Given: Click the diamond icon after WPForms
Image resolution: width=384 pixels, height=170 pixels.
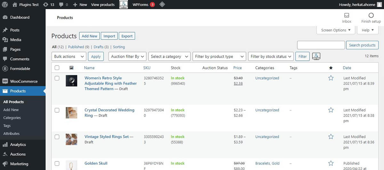Looking at the screenshot, I should tap(162, 4).
